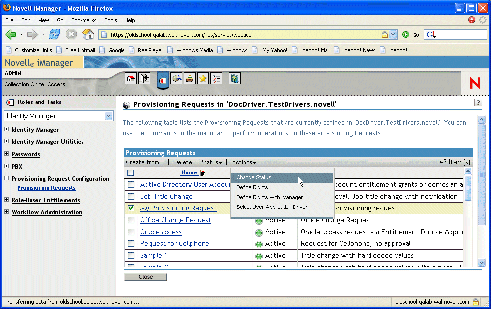Expand the Identity Manager role
The image size is (491, 309).
(x=6, y=129)
